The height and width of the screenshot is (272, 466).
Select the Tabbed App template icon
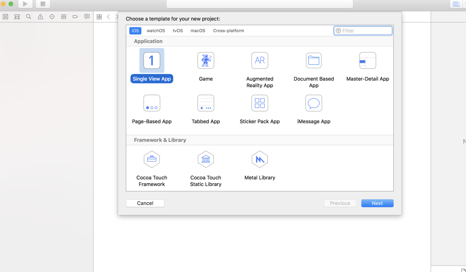tap(206, 103)
